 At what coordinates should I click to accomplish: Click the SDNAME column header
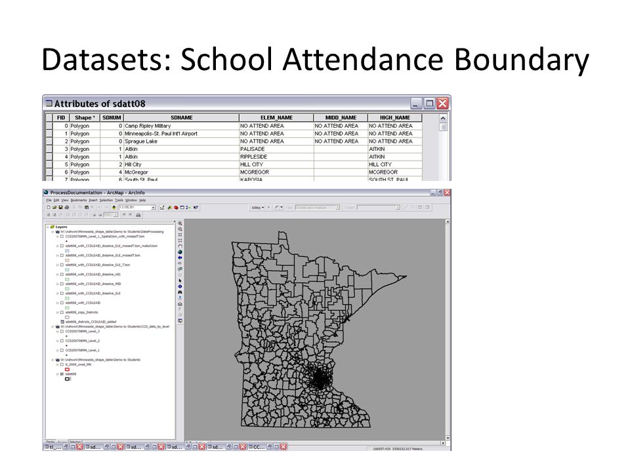tap(182, 117)
